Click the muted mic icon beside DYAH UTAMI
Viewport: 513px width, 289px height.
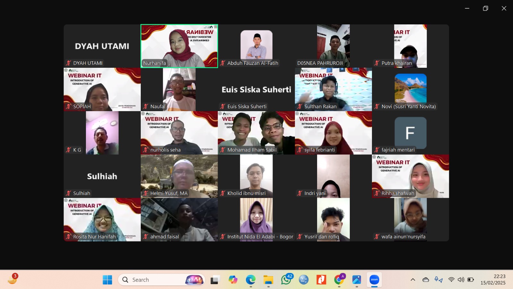[x=69, y=63]
